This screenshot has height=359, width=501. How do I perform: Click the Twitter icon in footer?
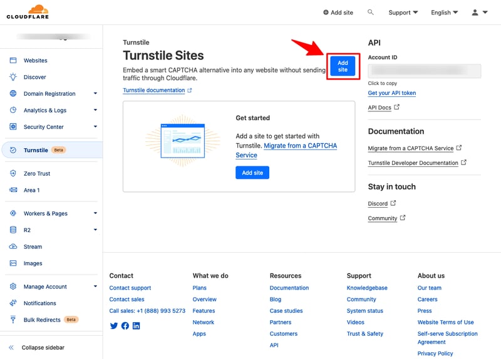(114, 326)
